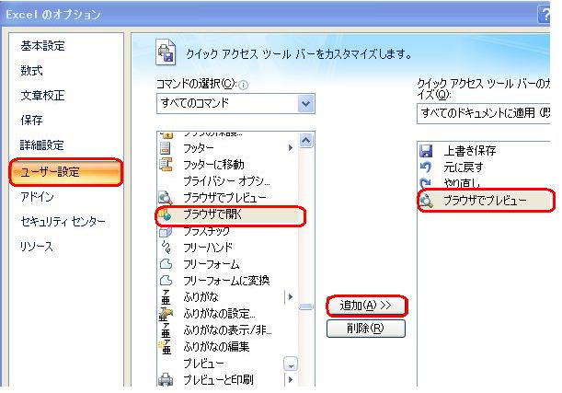Click the フッター text in command list
The width and height of the screenshot is (562, 393).
coord(199,148)
